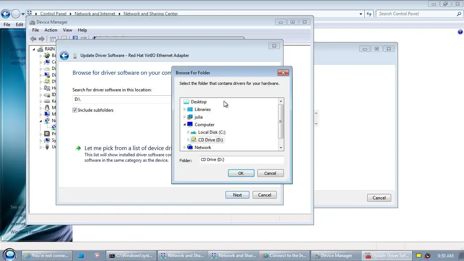Viewport: 464px width, 261px height.
Task: Open Device Manager File menu
Action: (x=36, y=30)
